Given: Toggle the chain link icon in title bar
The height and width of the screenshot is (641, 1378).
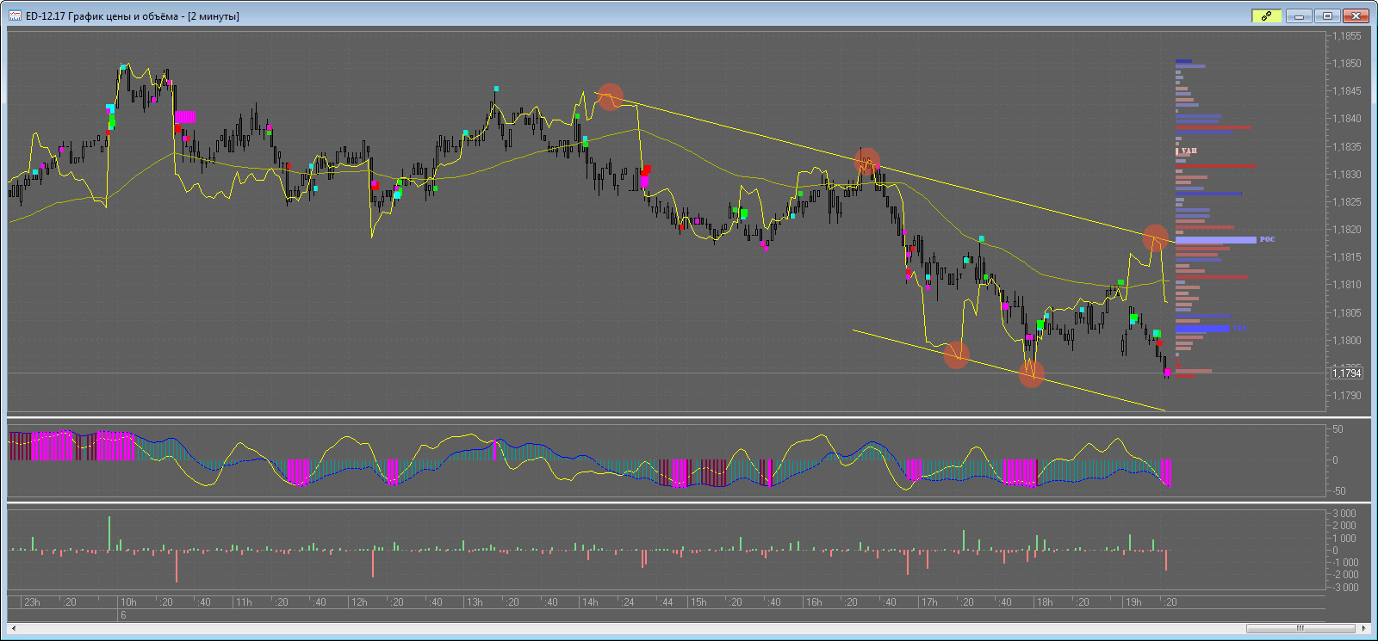Looking at the screenshot, I should click(1267, 15).
